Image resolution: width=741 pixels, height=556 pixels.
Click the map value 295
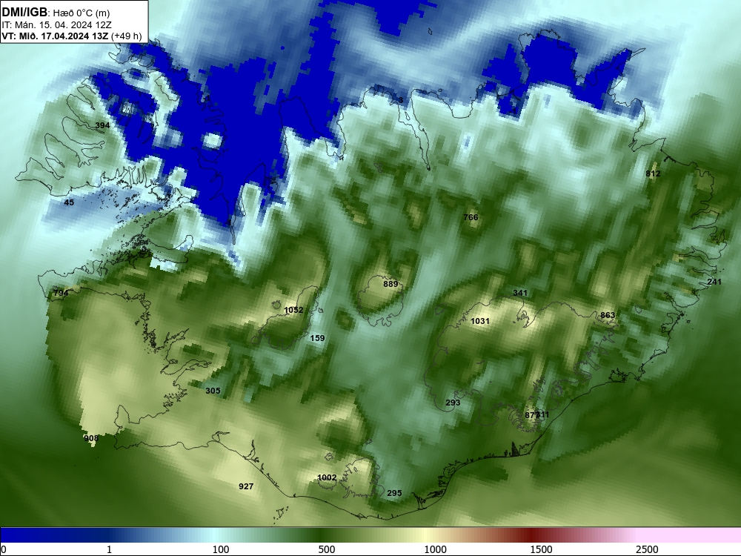click(x=394, y=493)
